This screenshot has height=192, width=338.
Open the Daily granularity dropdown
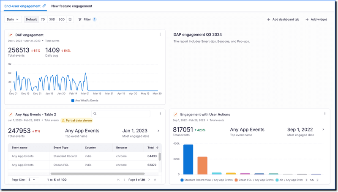pos(13,19)
